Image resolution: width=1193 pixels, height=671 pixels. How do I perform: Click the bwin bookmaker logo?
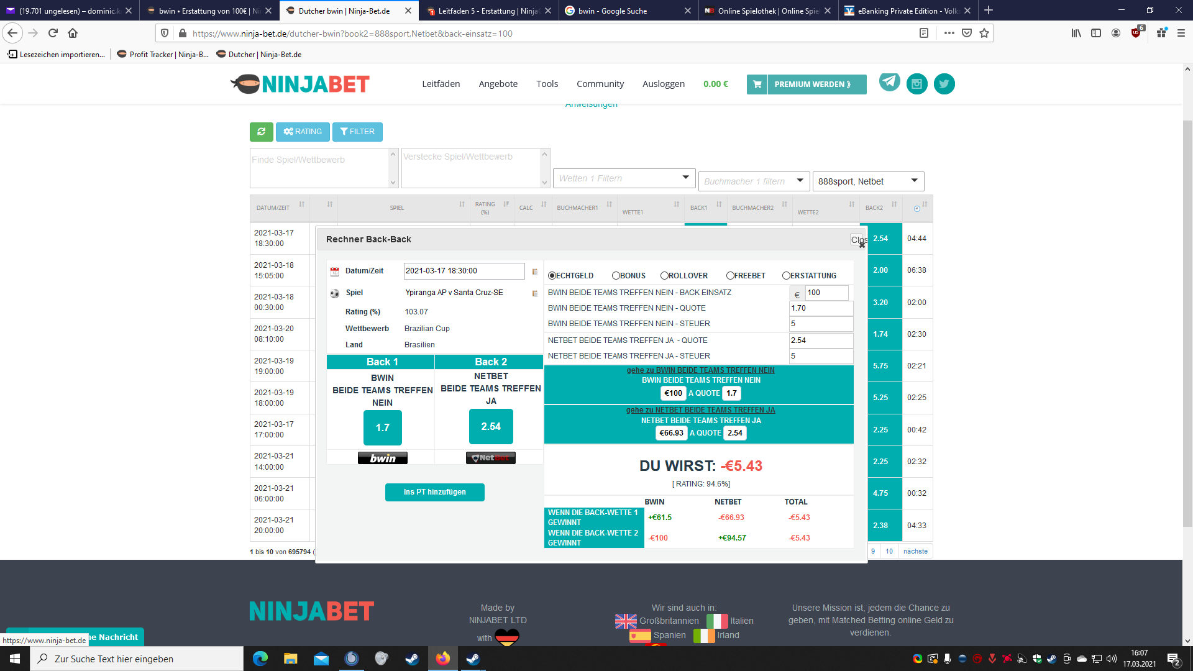coord(382,458)
